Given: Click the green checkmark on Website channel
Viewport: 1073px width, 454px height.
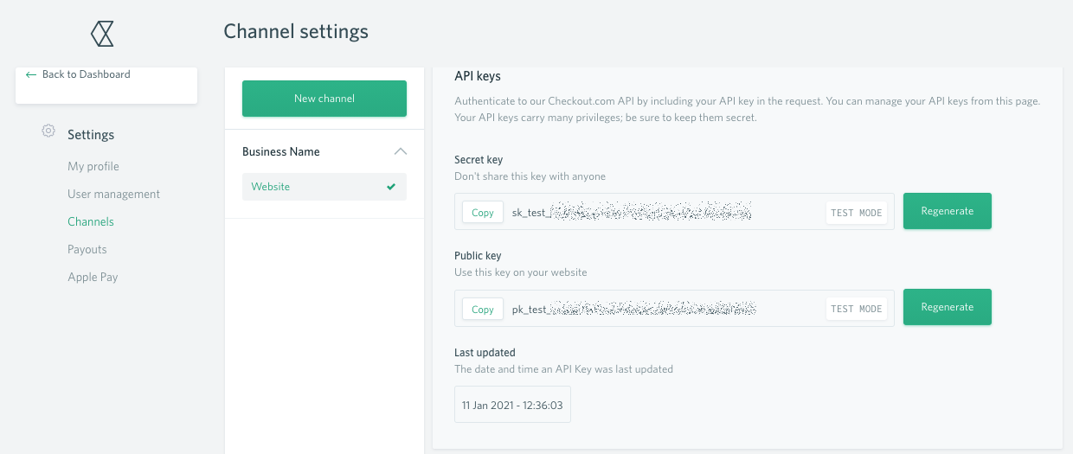Looking at the screenshot, I should click(x=391, y=187).
